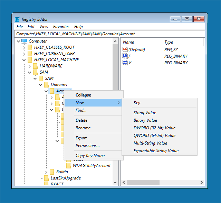This screenshot has width=221, height=203.
Task: Click the HKEY_CLASSES_ROOT folder icon
Action: pyautogui.click(x=30, y=47)
